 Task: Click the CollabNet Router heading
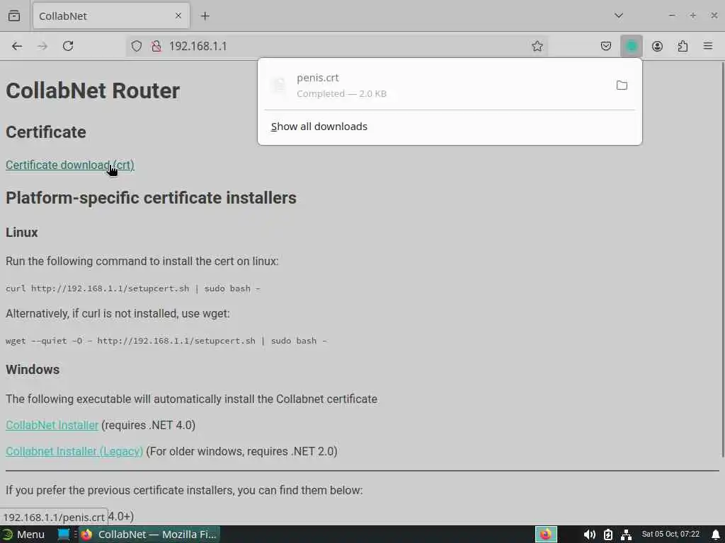(x=93, y=90)
